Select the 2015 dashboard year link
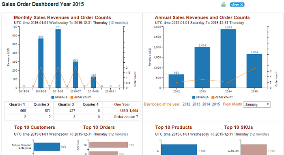284x155 pixels. coord(216,104)
